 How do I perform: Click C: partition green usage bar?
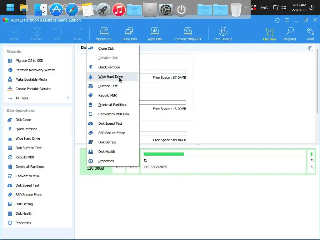coord(163,154)
